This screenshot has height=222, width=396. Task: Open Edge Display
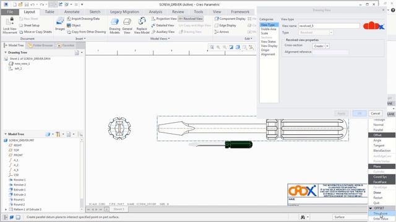(225, 25)
